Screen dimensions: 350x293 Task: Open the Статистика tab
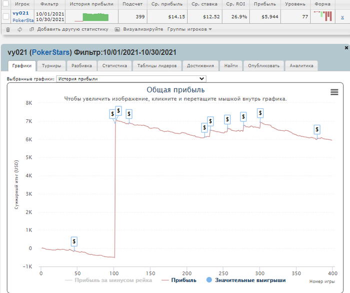click(114, 66)
